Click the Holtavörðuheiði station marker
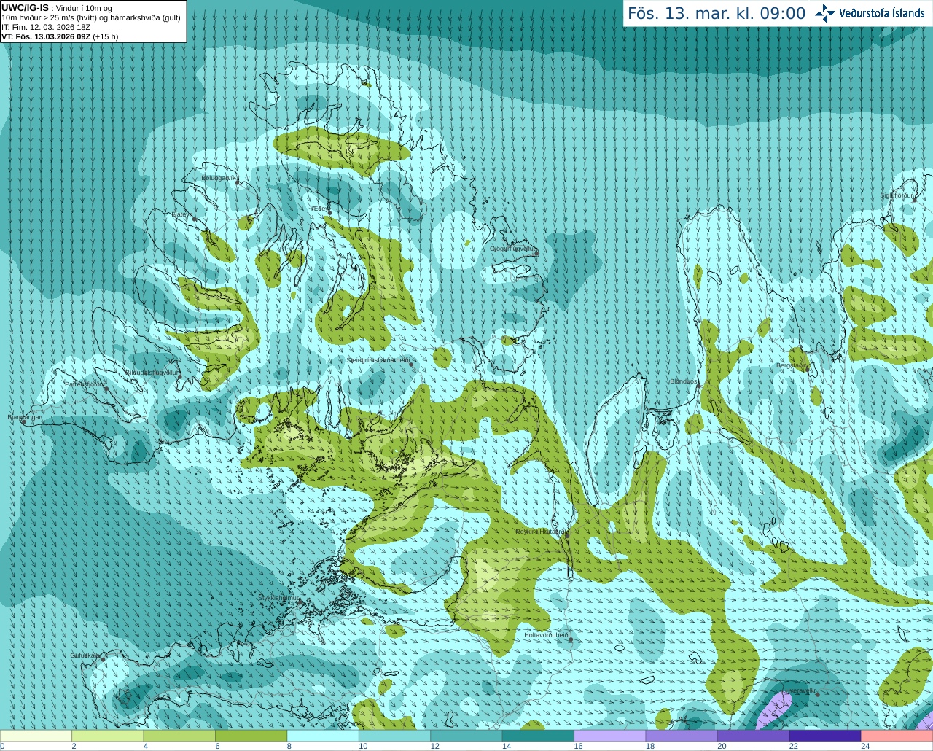This screenshot has height=751, width=933. [571, 639]
